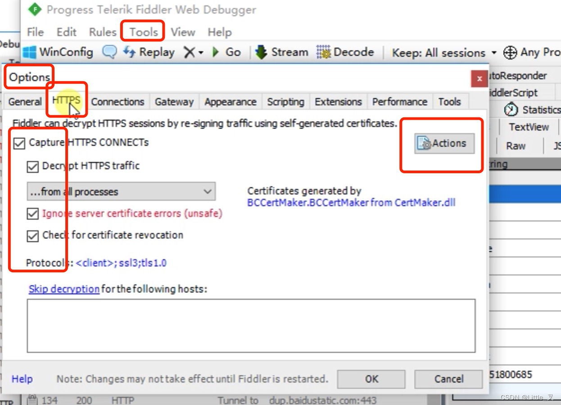Click the 'Tunnel to' cell in session row

pyautogui.click(x=238, y=400)
